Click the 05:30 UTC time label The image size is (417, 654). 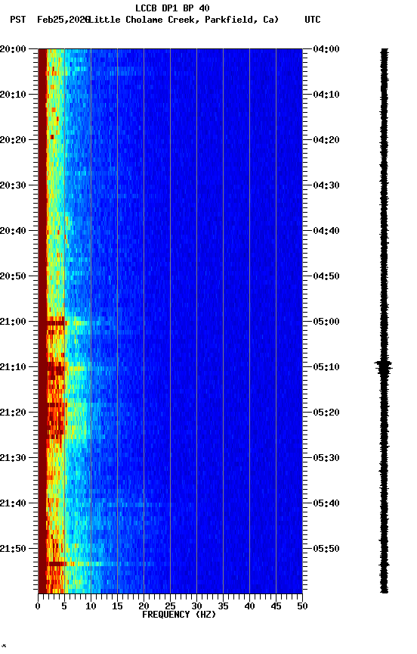tap(326, 458)
